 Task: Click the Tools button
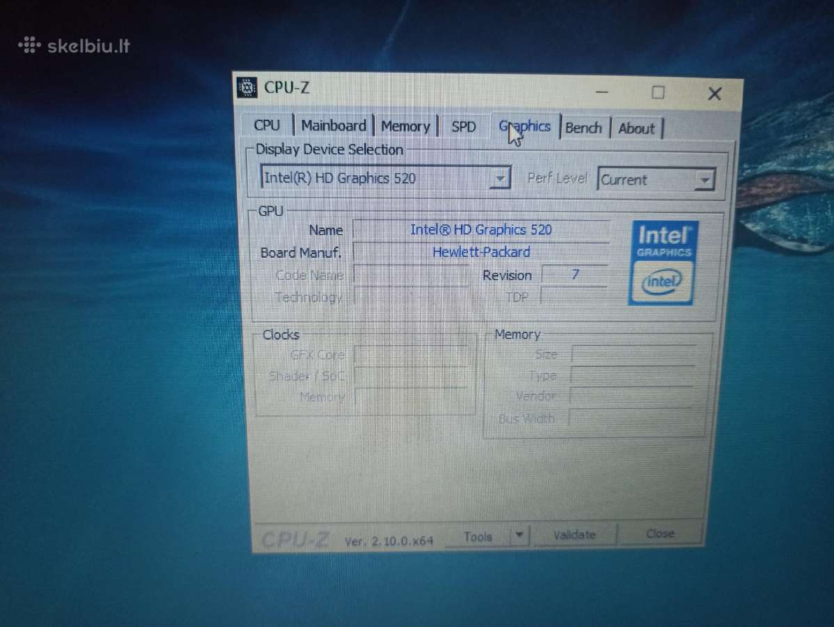click(478, 536)
